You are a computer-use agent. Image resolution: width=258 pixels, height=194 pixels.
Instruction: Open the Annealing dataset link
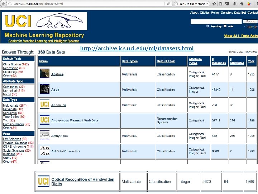[x=58, y=105]
